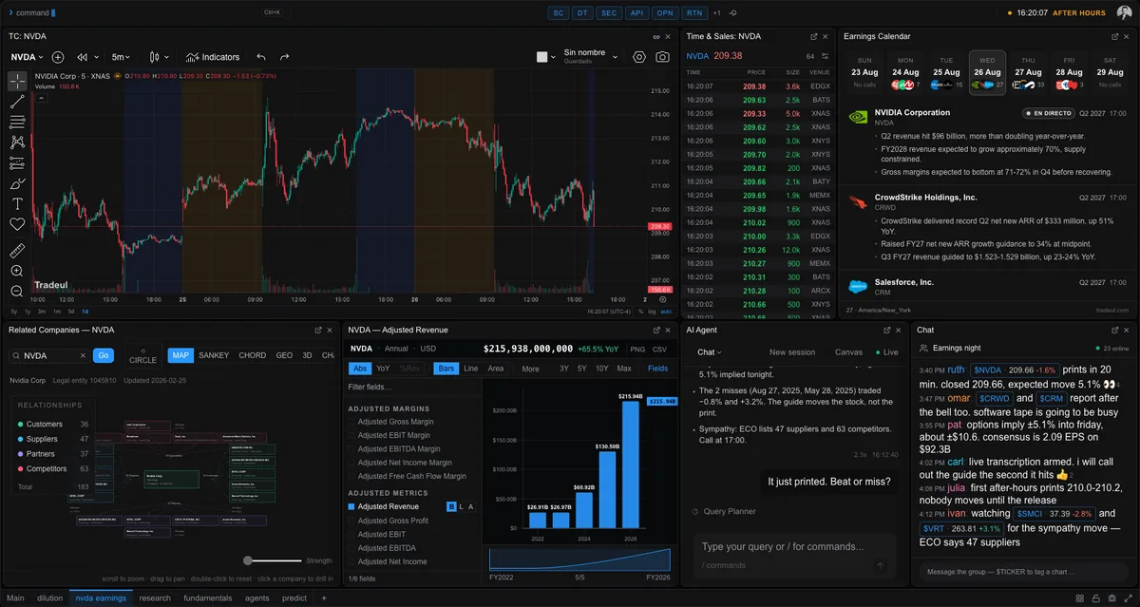Open the chart color swatch

click(542, 57)
